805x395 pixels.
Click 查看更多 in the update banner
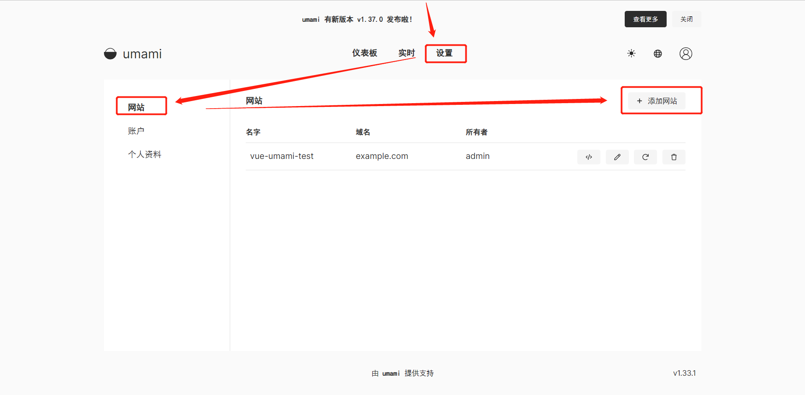point(646,19)
